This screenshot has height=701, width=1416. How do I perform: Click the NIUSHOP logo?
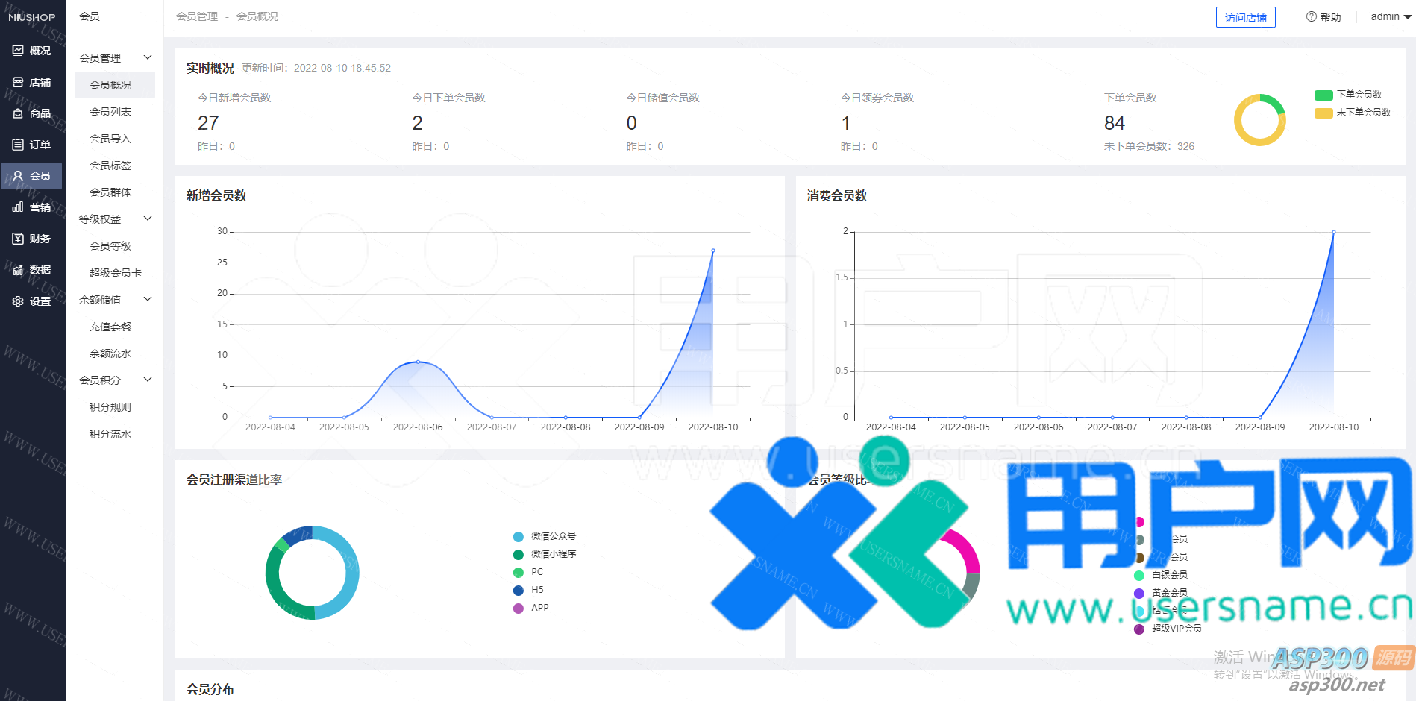coord(32,17)
